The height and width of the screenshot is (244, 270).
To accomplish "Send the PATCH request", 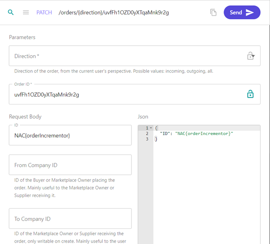I will click(242, 13).
